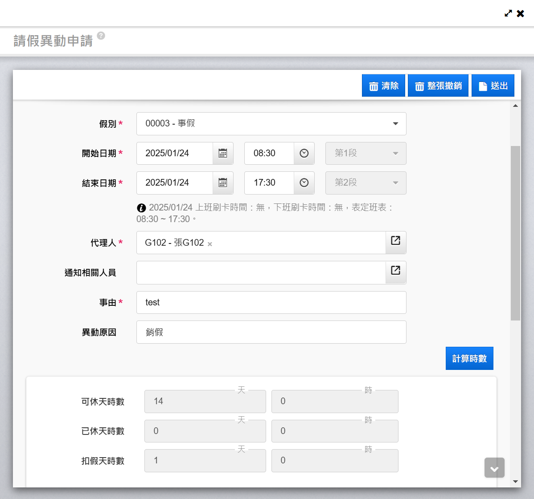Click the scrollbar down arrow

point(515,481)
